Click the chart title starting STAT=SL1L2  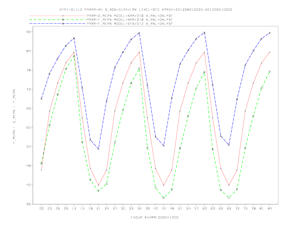point(146,10)
